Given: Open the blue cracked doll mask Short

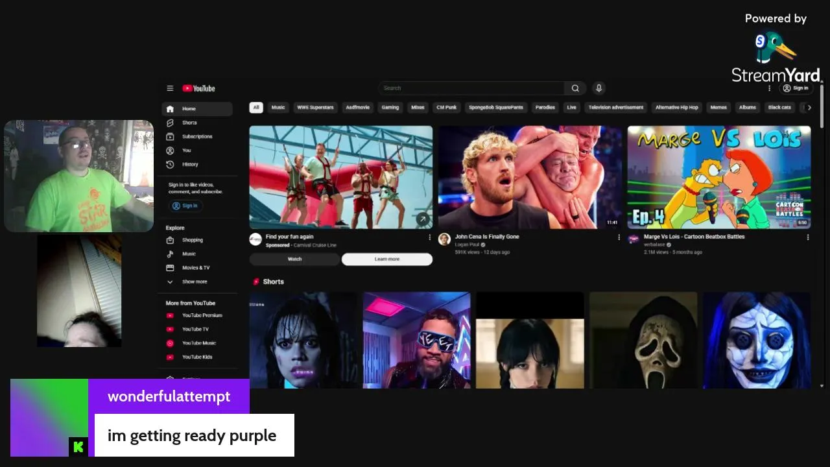Looking at the screenshot, I should point(757,341).
